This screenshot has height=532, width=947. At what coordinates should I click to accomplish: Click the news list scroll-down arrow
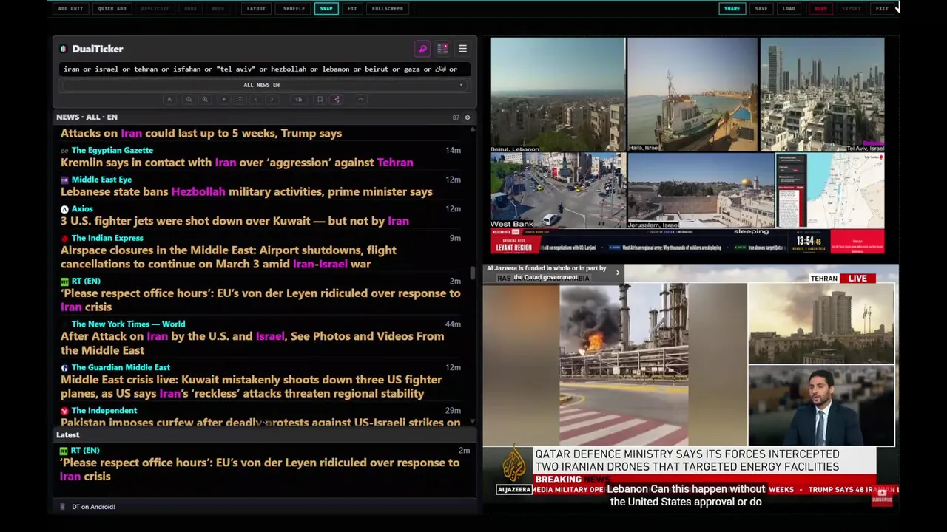point(472,422)
